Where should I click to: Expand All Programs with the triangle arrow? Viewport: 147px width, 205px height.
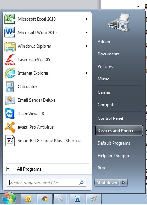(x=7, y=169)
